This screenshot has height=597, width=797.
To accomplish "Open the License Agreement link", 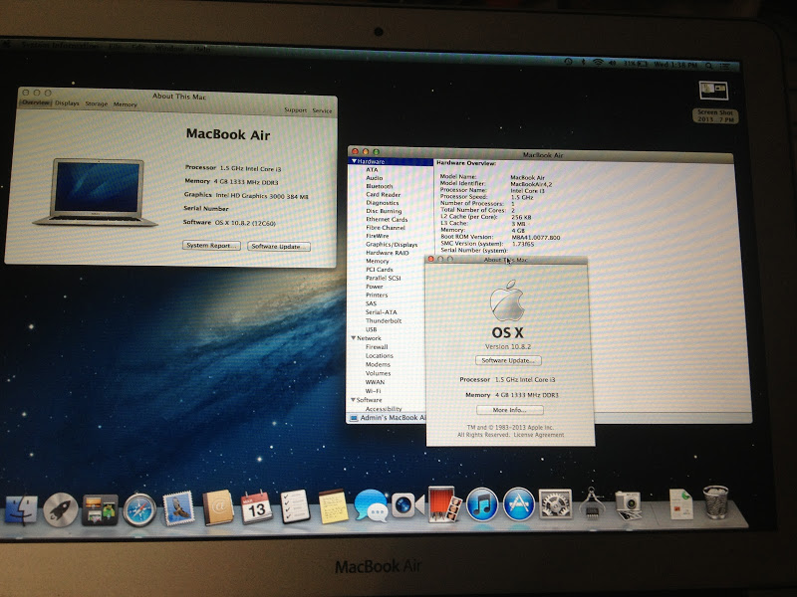I will (539, 435).
